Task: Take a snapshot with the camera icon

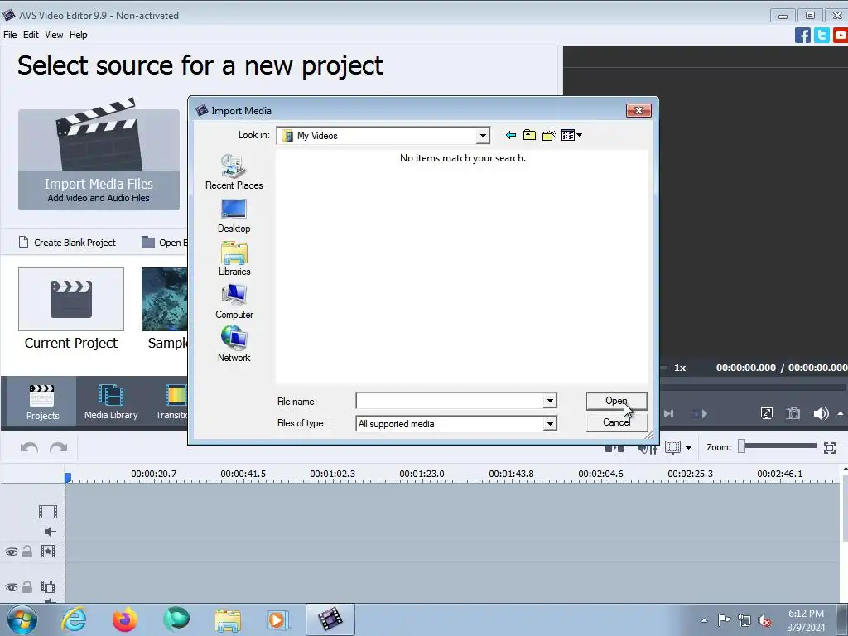Action: [x=793, y=413]
